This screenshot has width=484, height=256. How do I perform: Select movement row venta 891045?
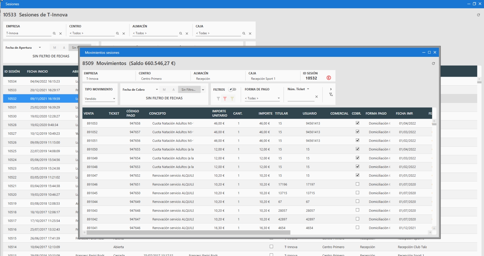(x=257, y=193)
